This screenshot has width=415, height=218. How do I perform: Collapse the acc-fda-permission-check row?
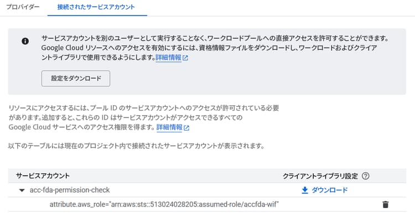[22, 190]
